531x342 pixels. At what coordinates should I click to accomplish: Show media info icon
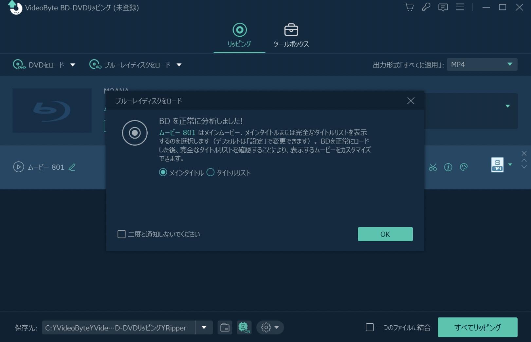pos(448,167)
